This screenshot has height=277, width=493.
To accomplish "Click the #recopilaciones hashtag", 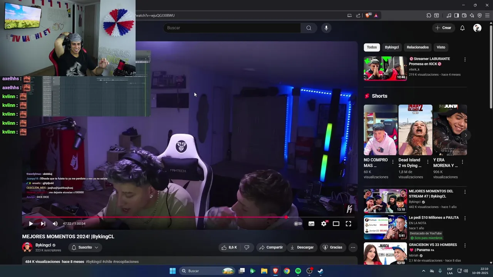I will point(126,262).
